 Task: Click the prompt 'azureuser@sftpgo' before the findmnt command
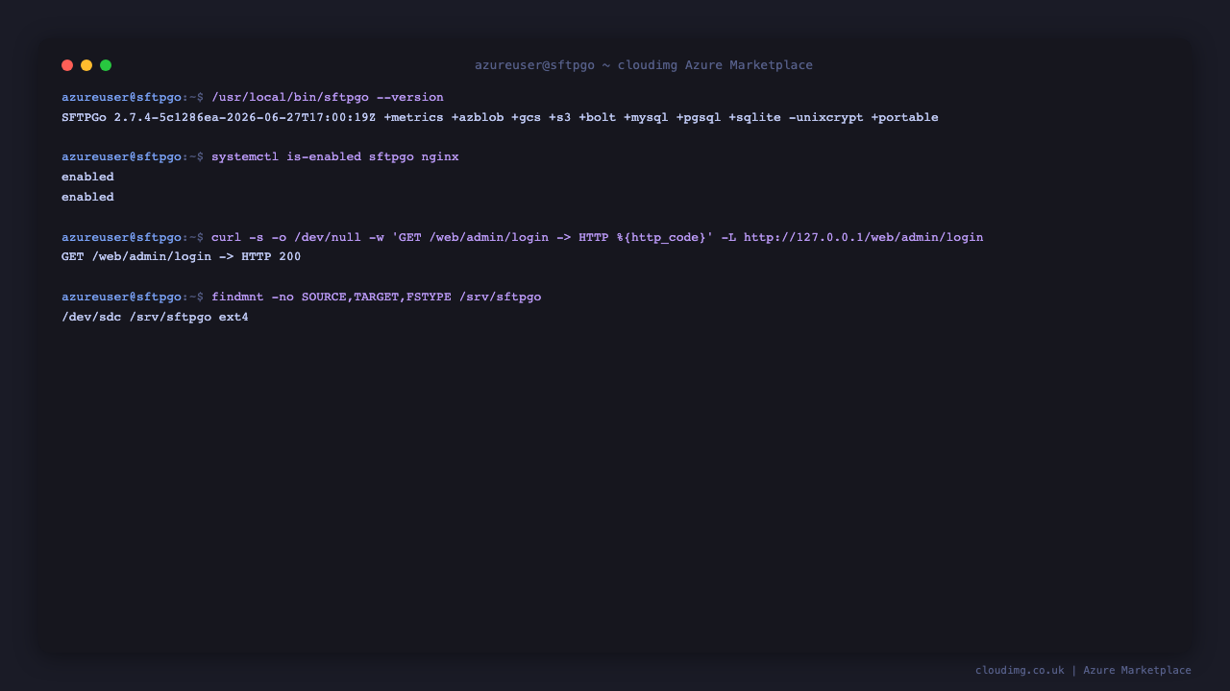click(x=121, y=297)
